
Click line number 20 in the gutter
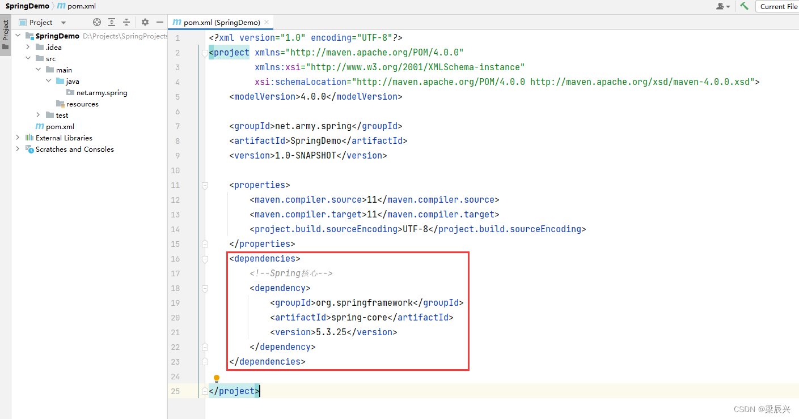pos(175,317)
